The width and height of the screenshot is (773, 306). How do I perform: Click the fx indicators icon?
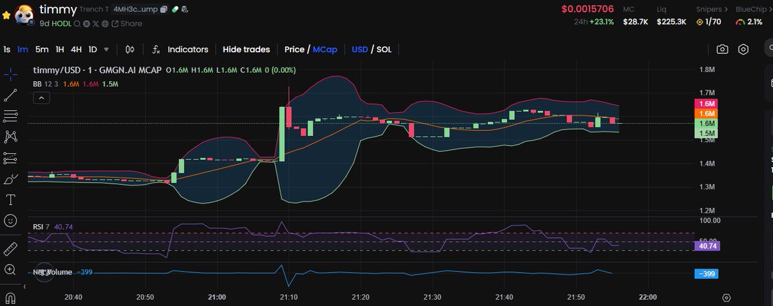pos(156,50)
